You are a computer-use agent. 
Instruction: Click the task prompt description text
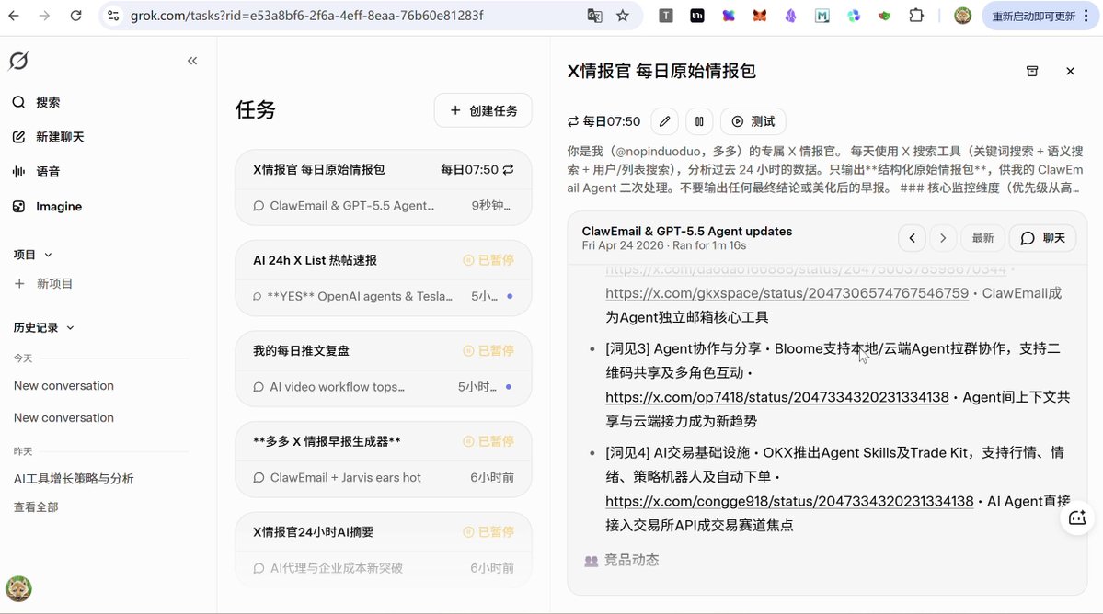[x=825, y=169]
